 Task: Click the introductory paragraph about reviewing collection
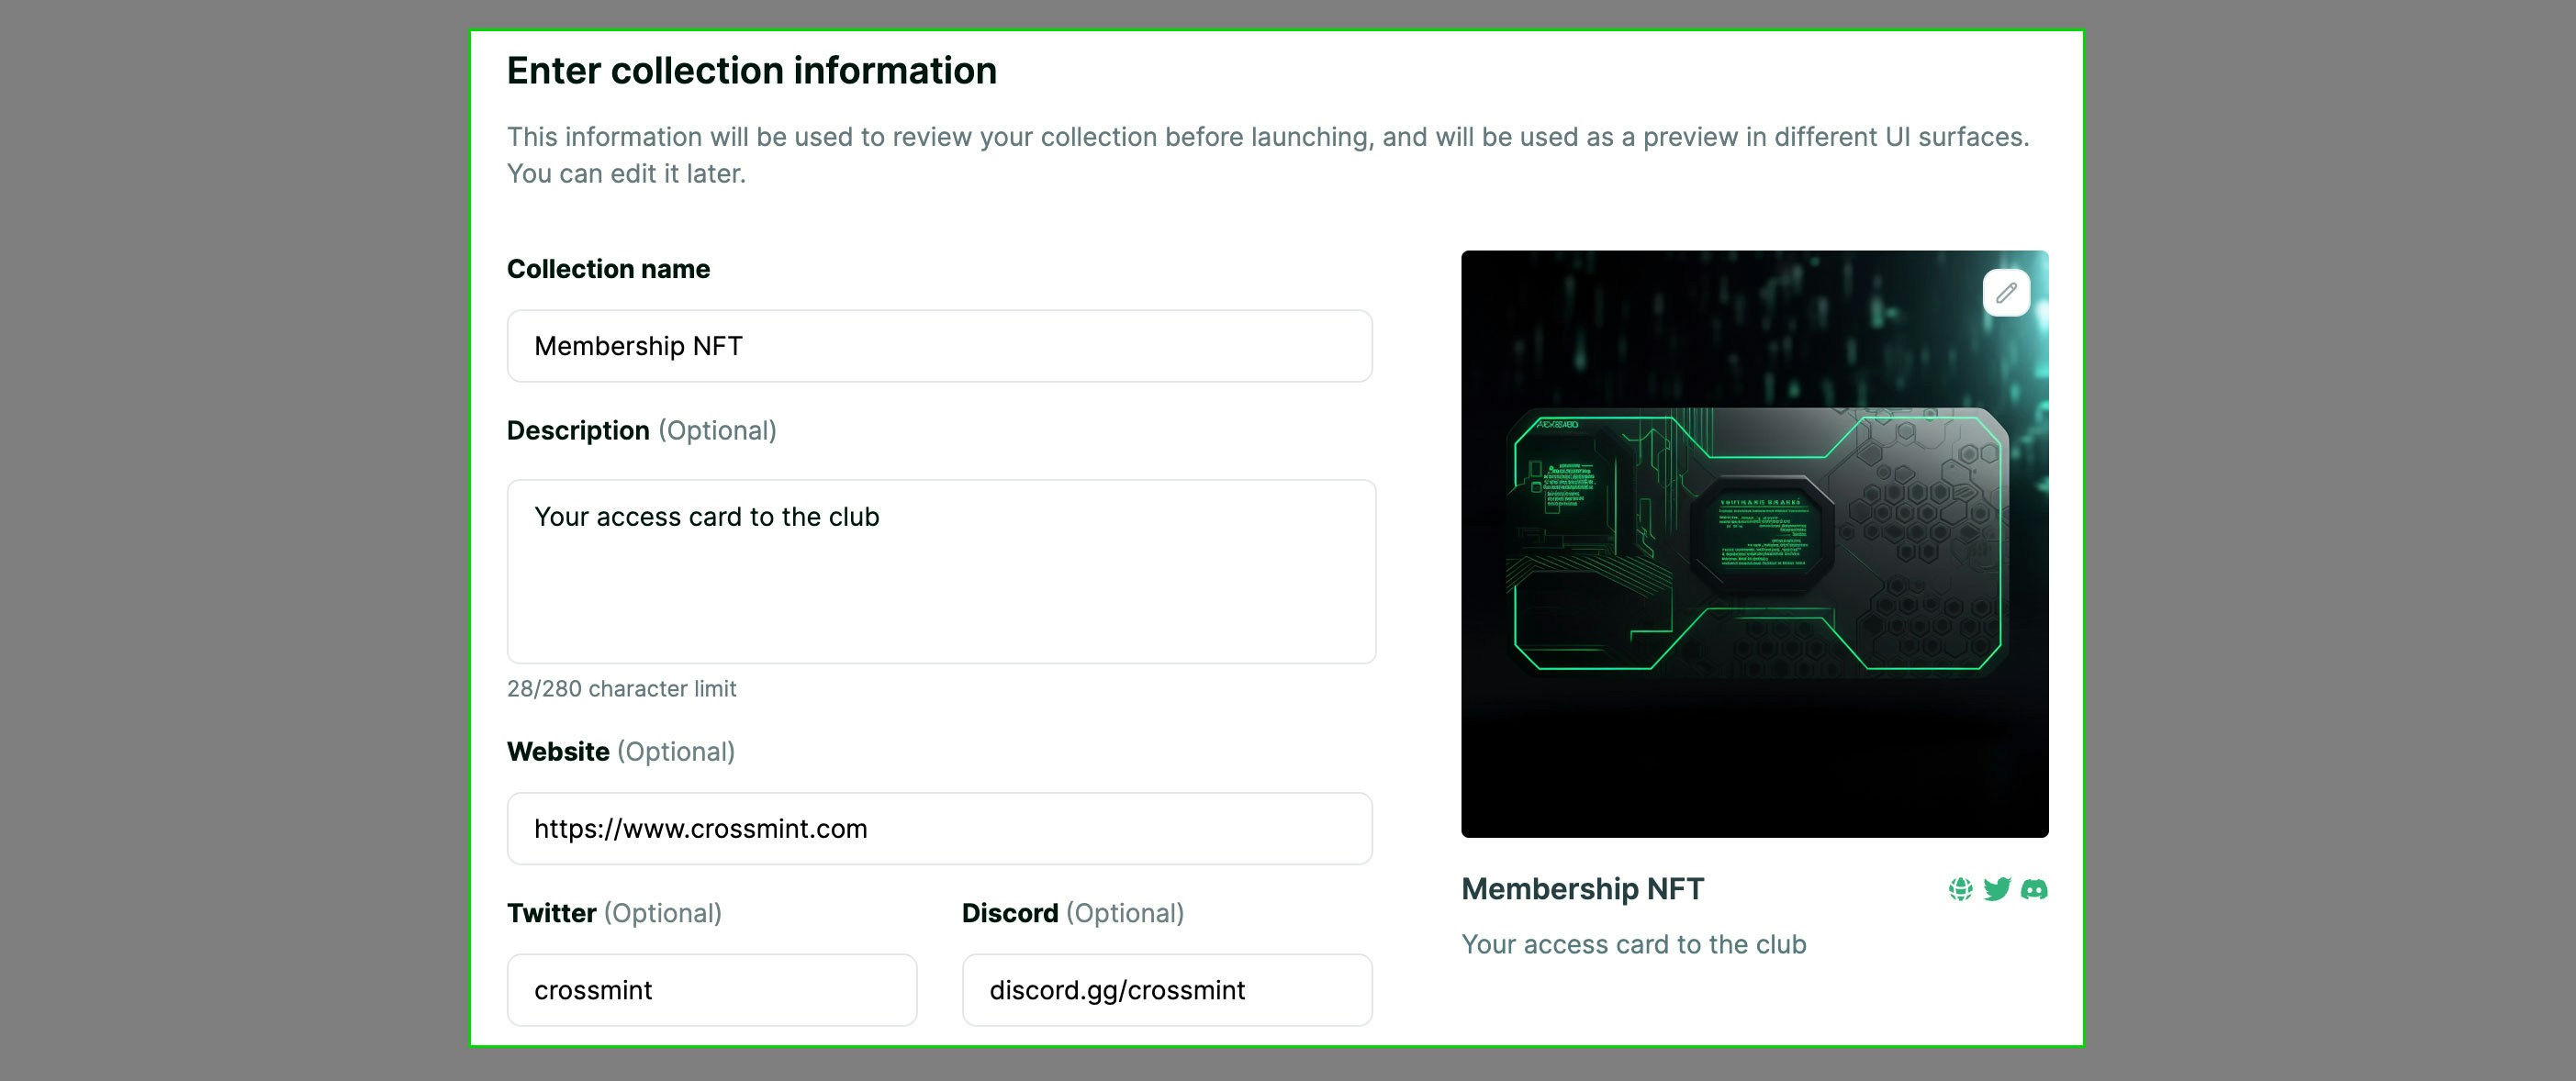1268,155
